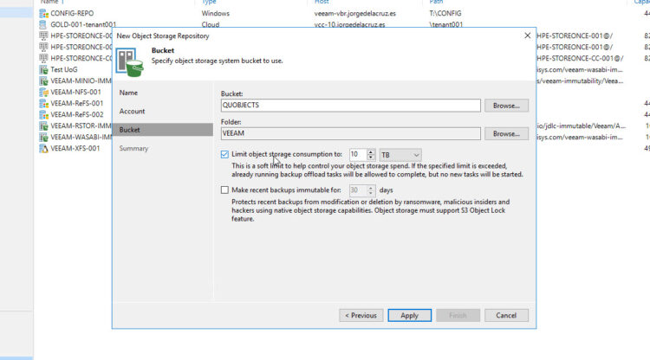Click the VEEAM-ReFS-002 repository icon

[x=43, y=114]
